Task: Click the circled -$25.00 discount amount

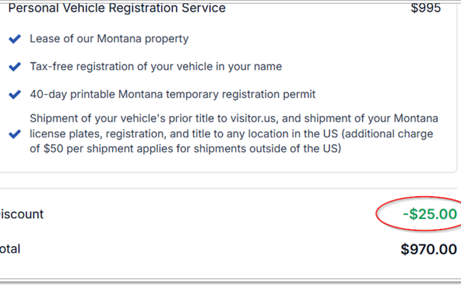Action: 430,214
